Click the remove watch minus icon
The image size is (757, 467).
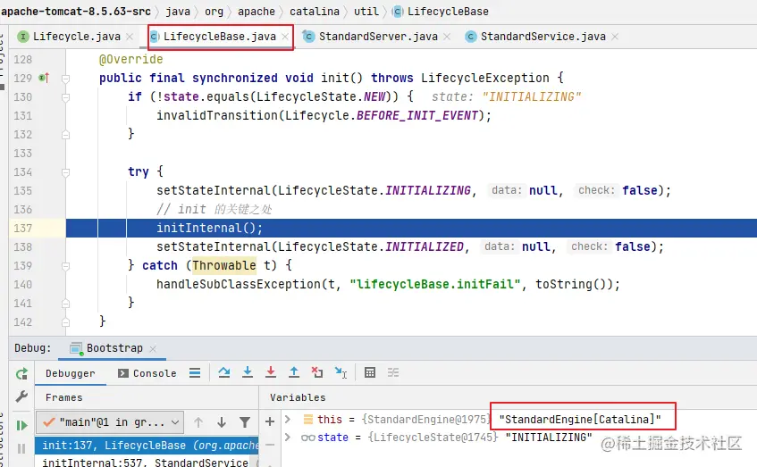270,445
